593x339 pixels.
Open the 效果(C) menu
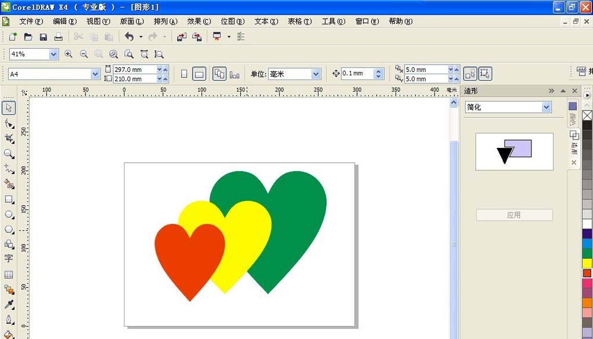[199, 21]
